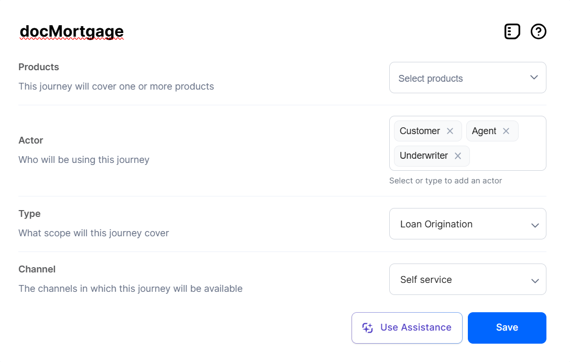Open the Self service channel dropdown

[461, 280]
